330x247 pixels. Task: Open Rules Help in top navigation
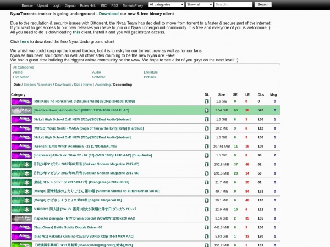click(88, 5)
